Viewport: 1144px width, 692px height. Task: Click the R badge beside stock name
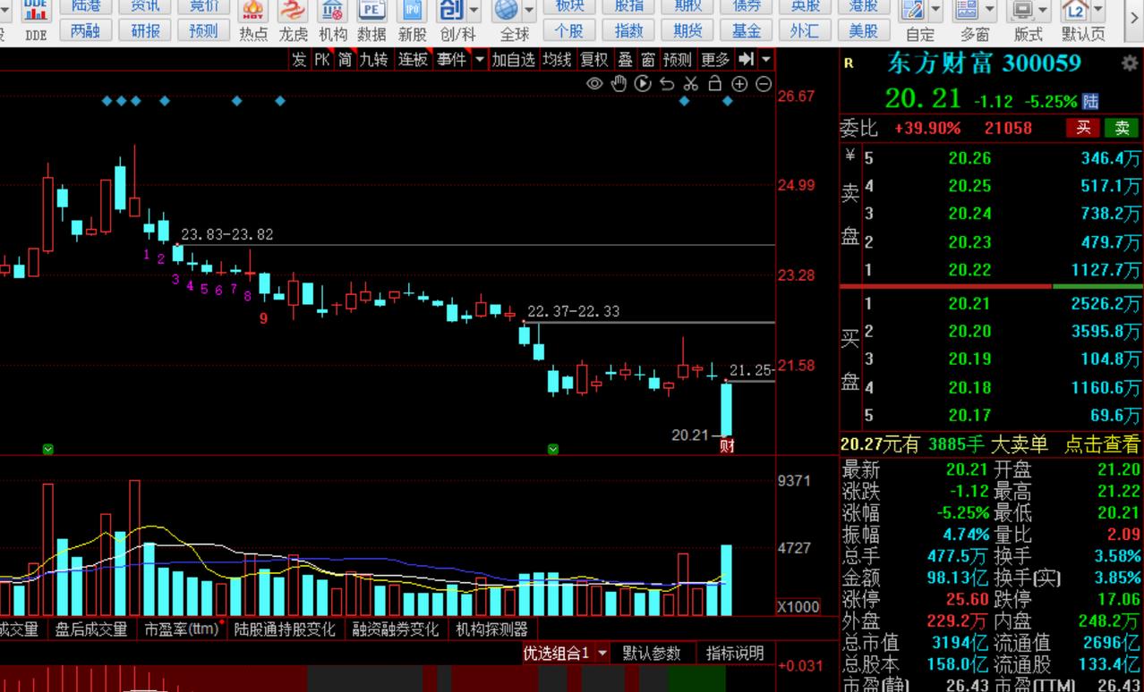tap(849, 63)
